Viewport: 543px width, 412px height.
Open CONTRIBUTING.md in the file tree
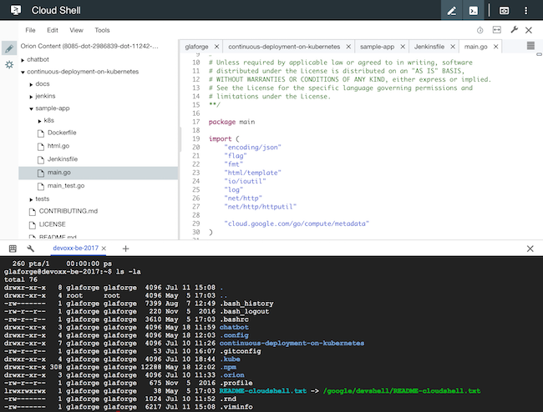click(x=69, y=211)
